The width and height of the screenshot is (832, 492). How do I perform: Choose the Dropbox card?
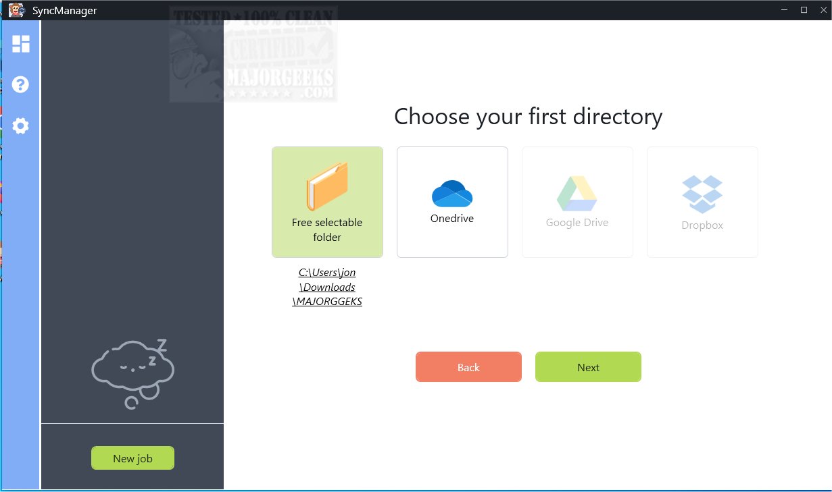click(702, 202)
